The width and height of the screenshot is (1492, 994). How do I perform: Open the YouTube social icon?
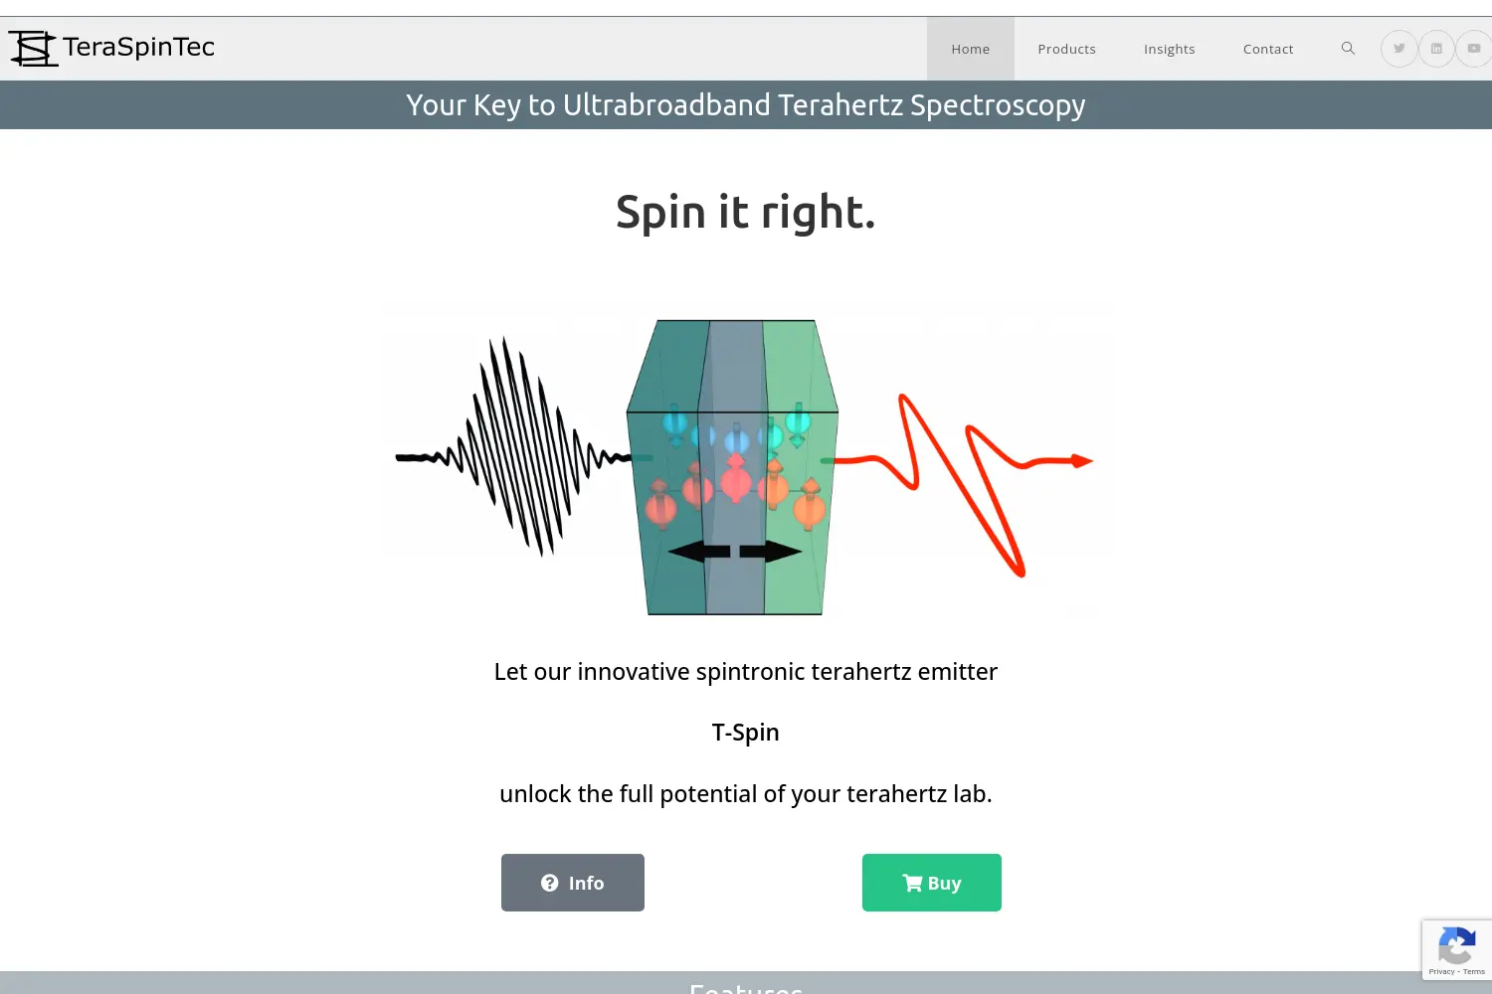point(1474,48)
